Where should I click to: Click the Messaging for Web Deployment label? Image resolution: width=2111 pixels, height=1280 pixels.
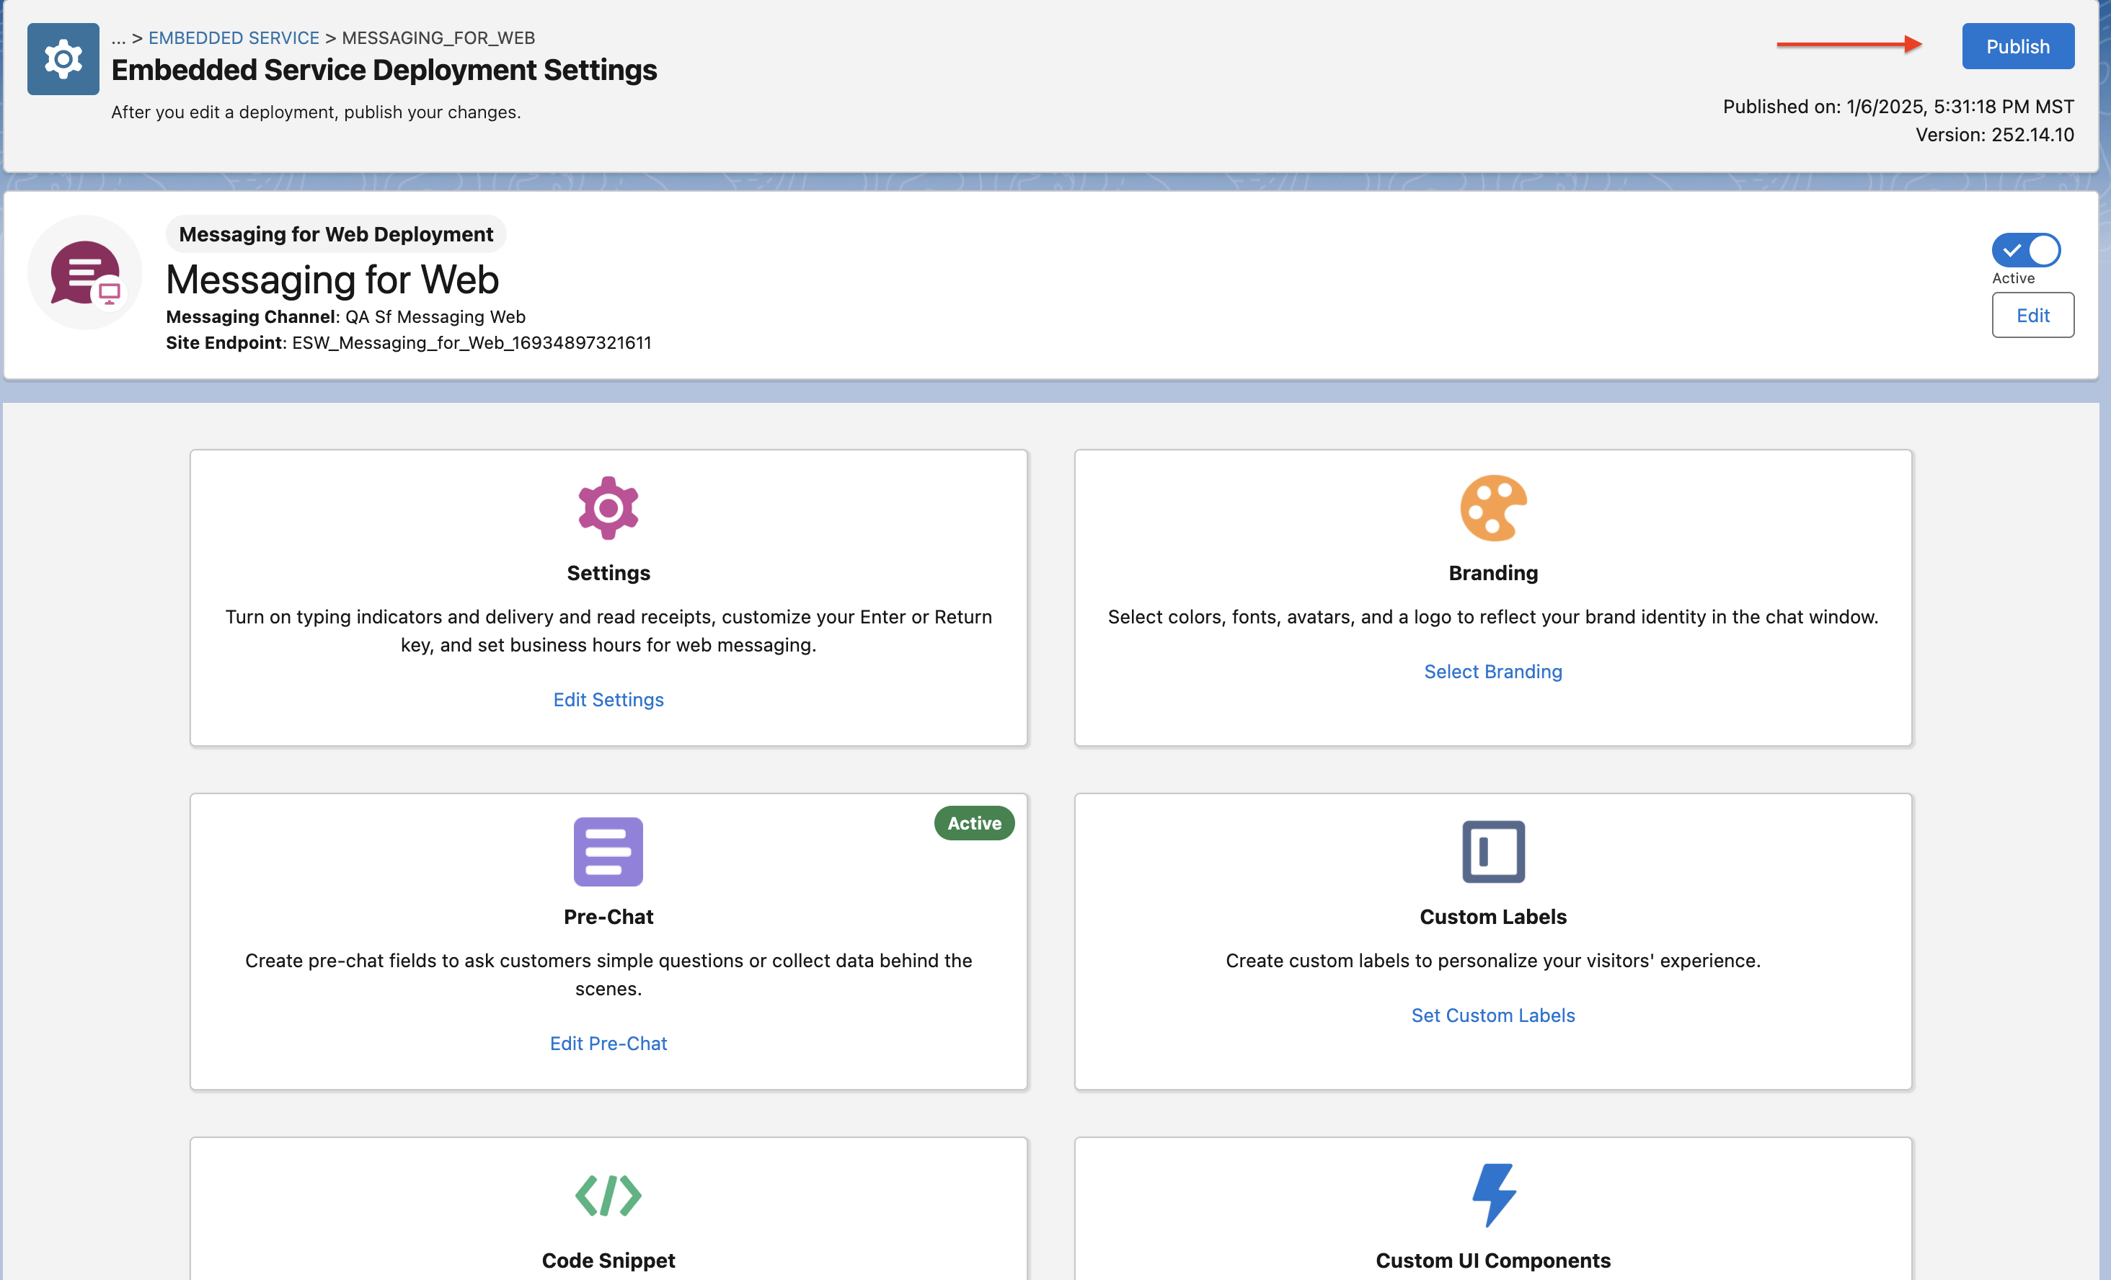[336, 234]
